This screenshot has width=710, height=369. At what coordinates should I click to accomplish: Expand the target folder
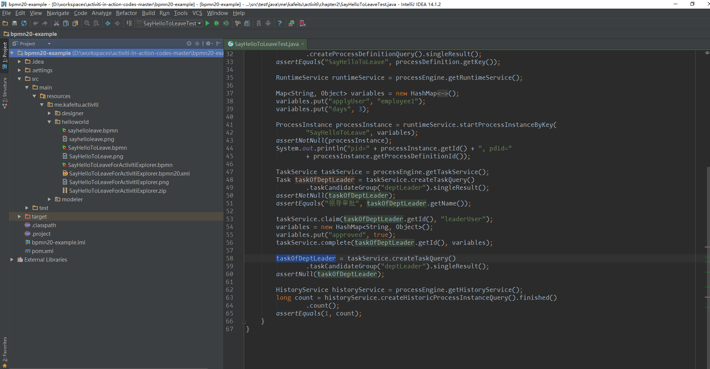19,217
